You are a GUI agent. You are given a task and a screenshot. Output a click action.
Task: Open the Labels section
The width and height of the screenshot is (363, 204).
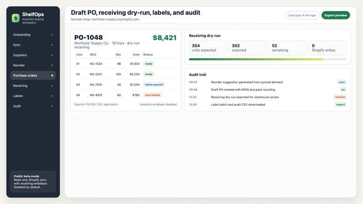tap(33, 96)
